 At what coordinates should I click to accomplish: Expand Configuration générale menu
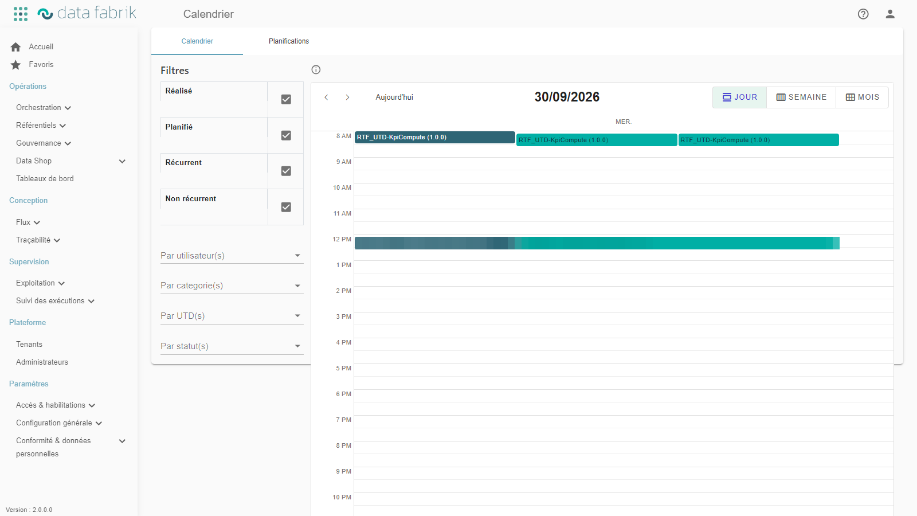tap(59, 423)
